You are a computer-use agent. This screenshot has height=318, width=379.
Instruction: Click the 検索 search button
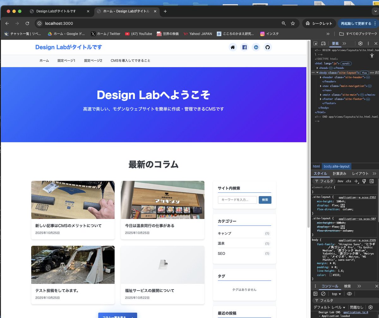pos(265,200)
